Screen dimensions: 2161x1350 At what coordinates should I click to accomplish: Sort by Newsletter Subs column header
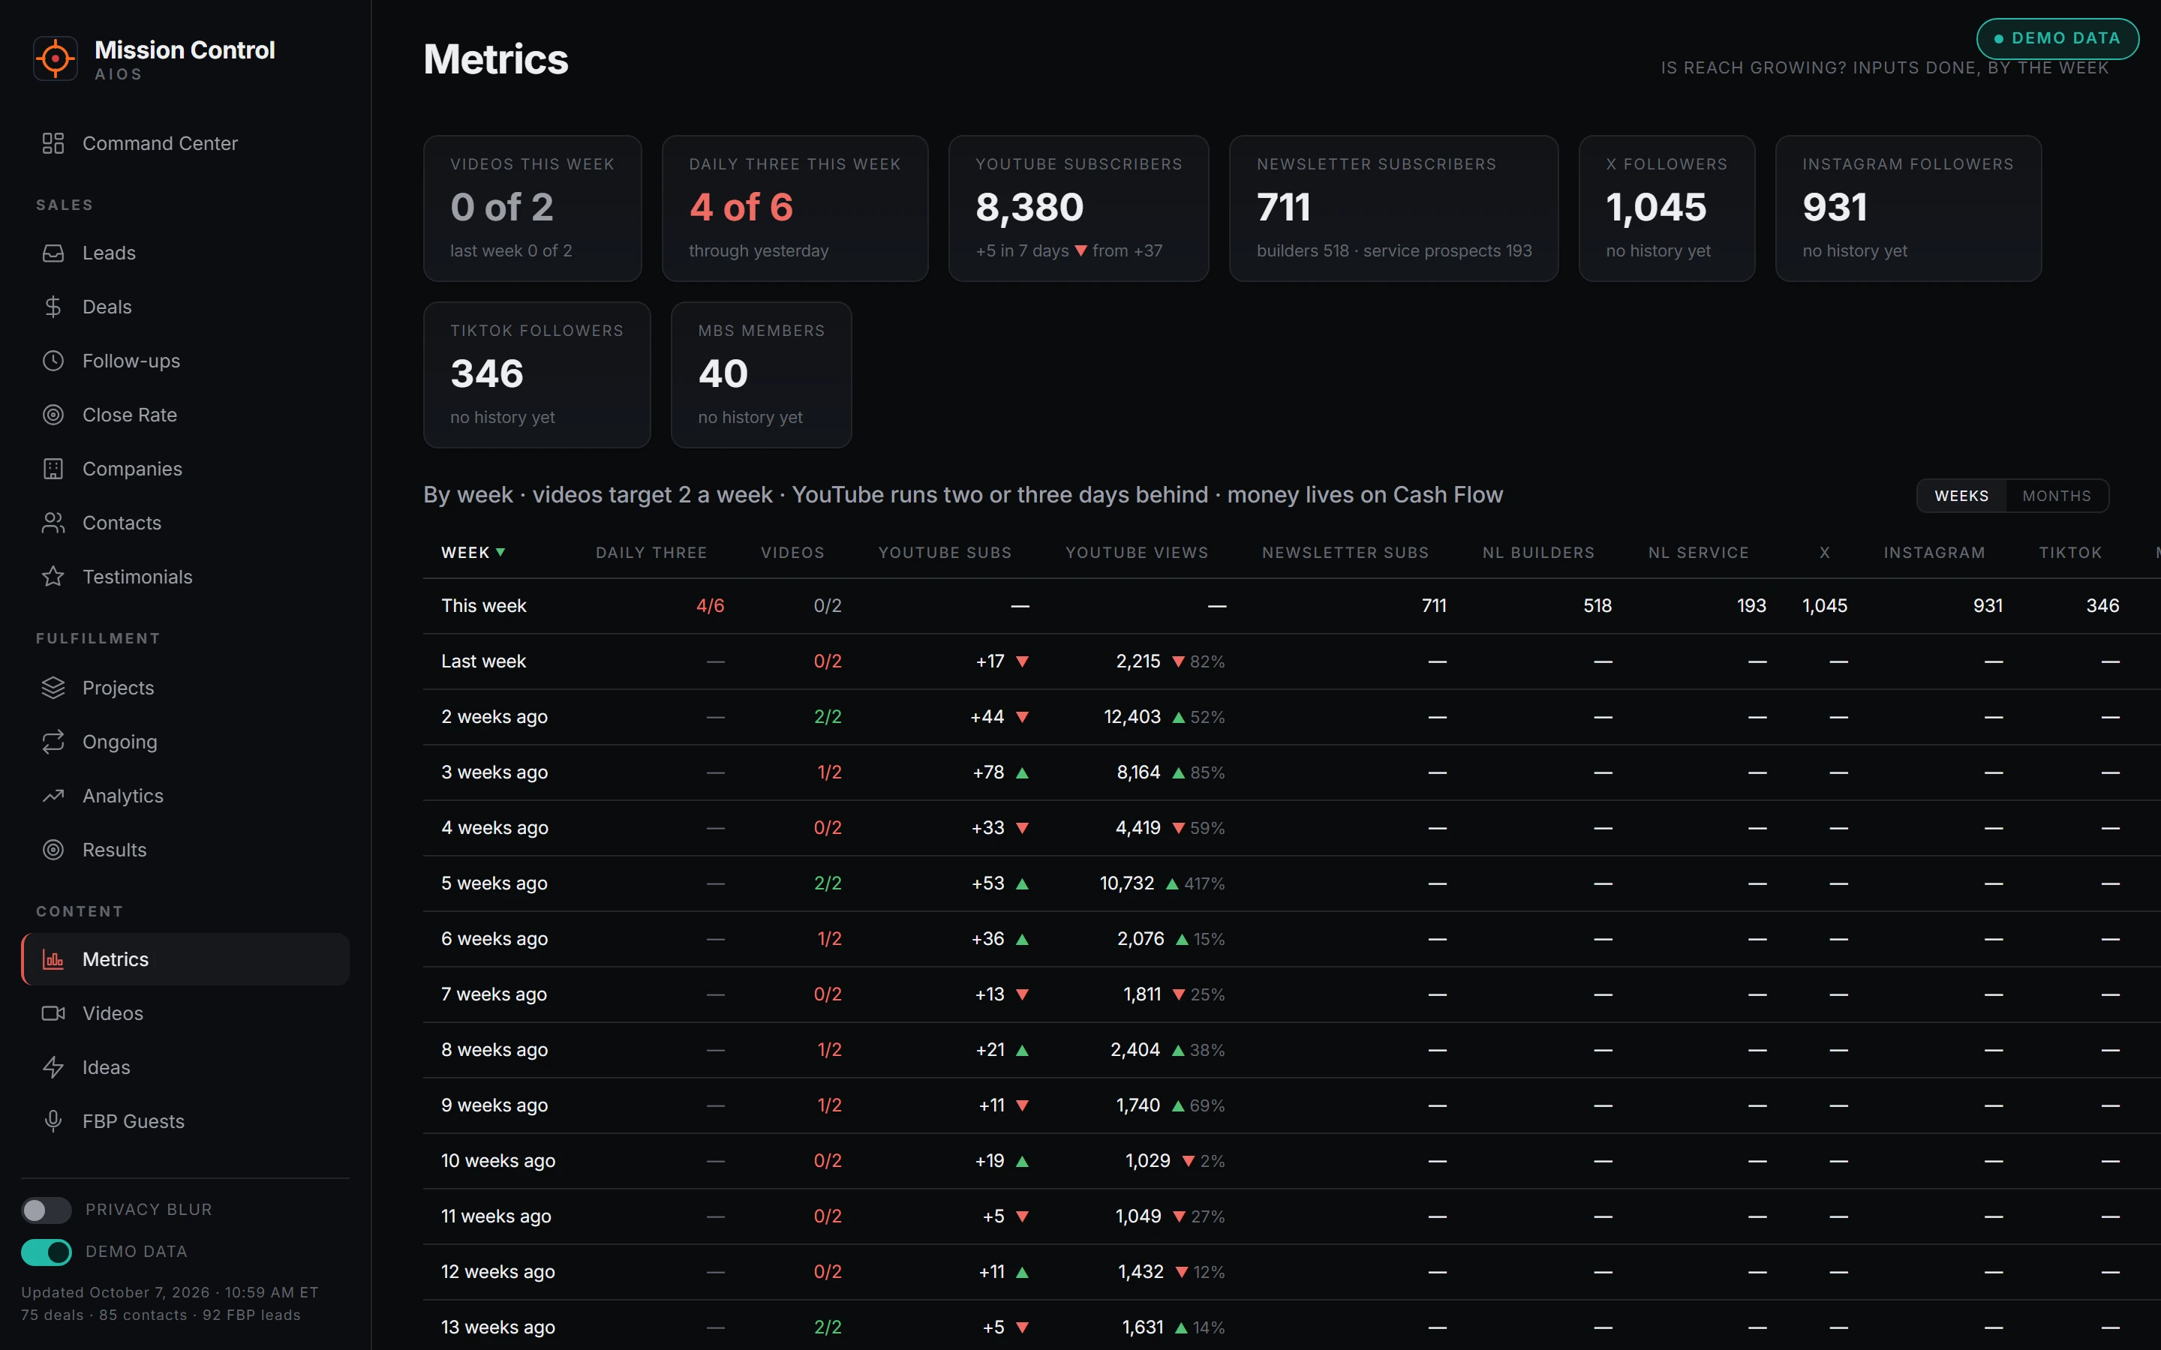[1345, 553]
